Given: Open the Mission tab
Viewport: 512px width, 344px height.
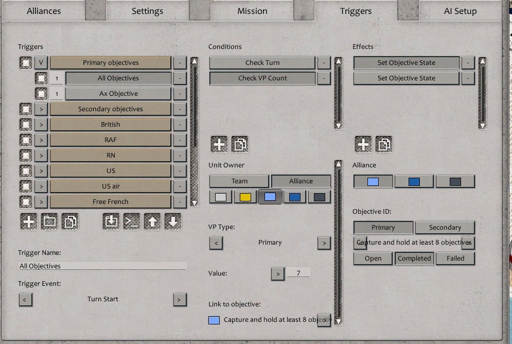Looking at the screenshot, I should tap(252, 10).
